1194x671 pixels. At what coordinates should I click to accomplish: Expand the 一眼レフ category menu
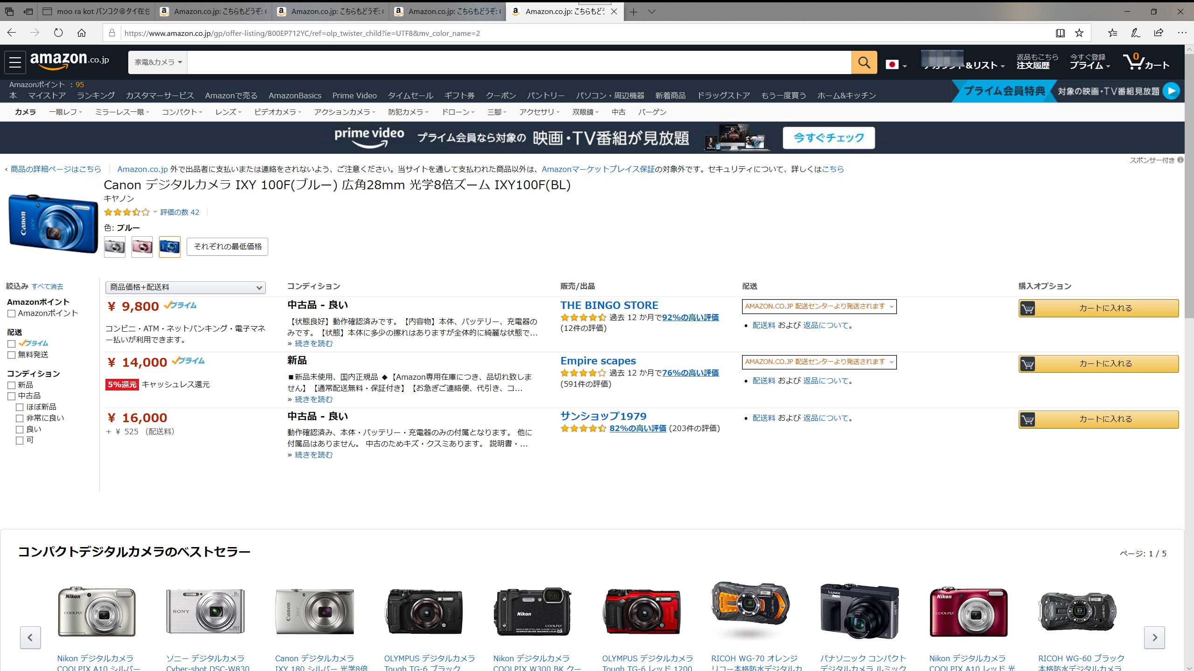tap(66, 112)
